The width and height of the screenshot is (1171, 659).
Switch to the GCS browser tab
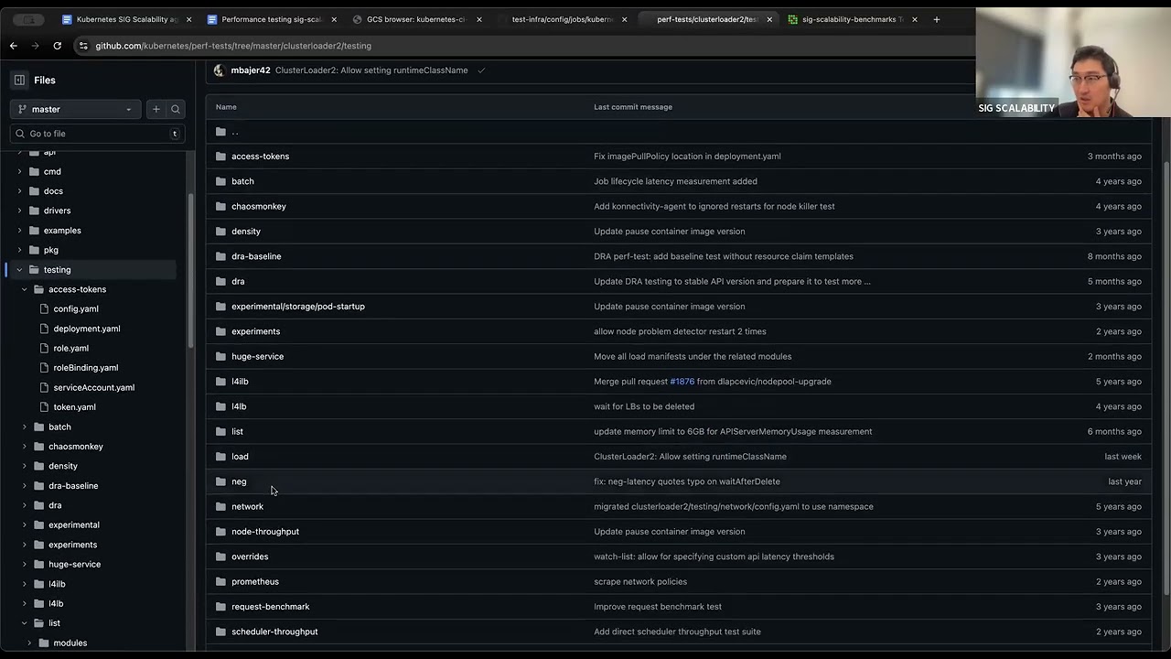pyautogui.click(x=416, y=19)
